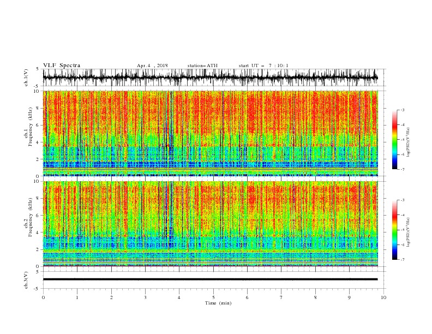The width and height of the screenshot is (432, 334).
Task: Click inside the ch.1 spectrogram panel
Action: point(211,133)
